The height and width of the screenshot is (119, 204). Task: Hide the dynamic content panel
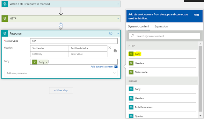coord(196,15)
